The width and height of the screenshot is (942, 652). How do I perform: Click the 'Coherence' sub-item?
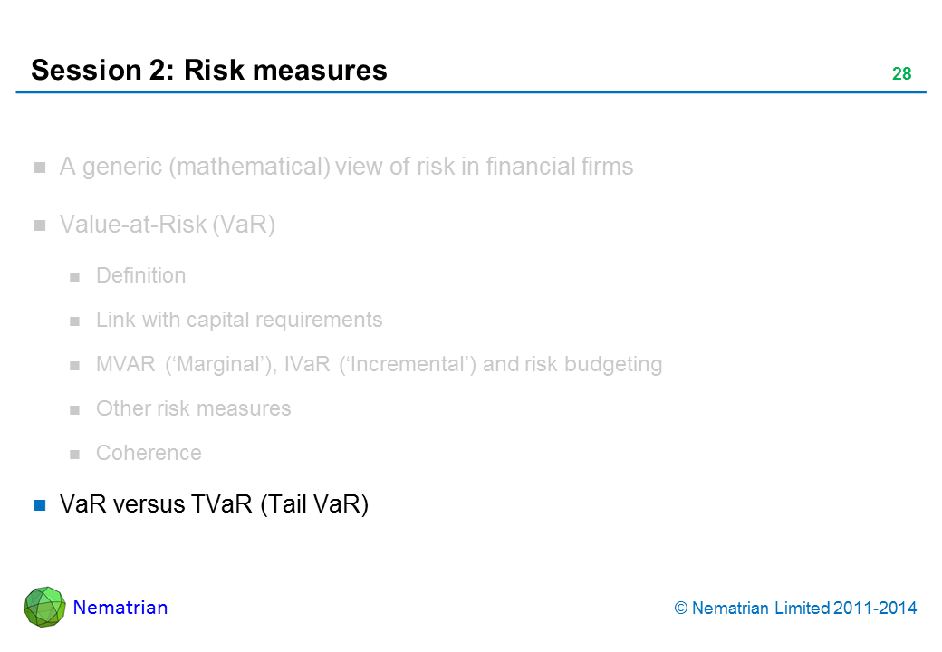[x=149, y=453]
